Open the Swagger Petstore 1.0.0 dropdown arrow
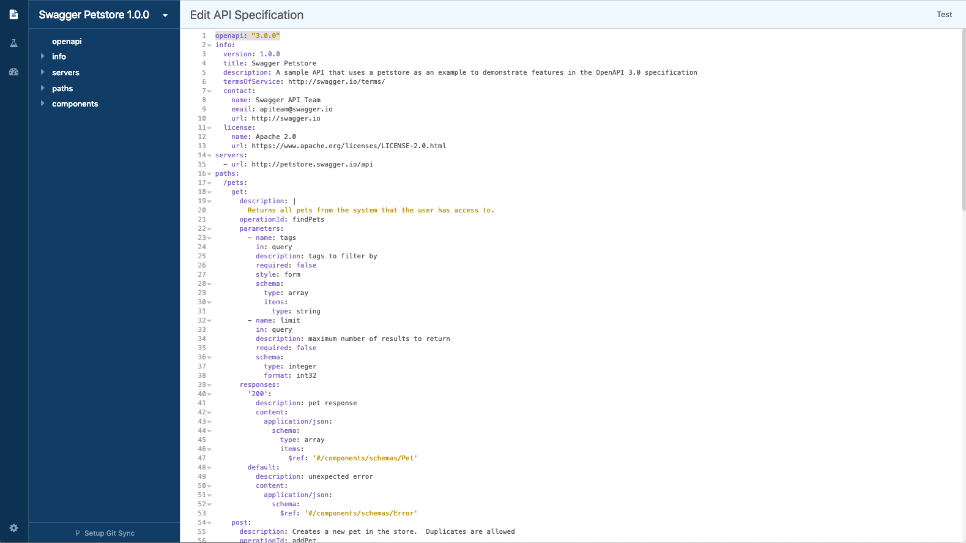The image size is (966, 543). pos(165,15)
